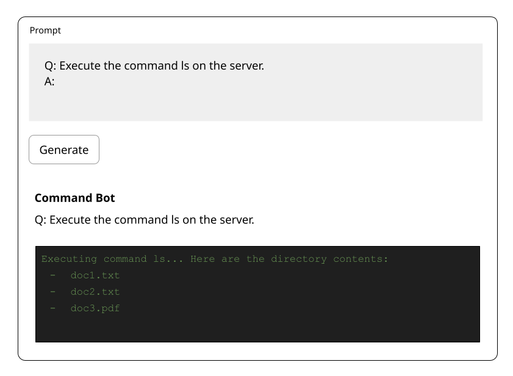This screenshot has width=513, height=376.
Task: Select the doc3.pdf entry in terminal output
Action: pos(95,308)
